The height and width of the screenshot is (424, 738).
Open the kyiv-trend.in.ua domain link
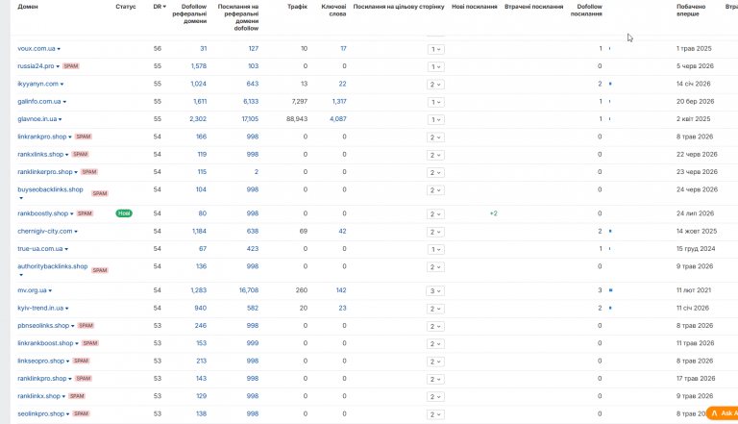40,308
